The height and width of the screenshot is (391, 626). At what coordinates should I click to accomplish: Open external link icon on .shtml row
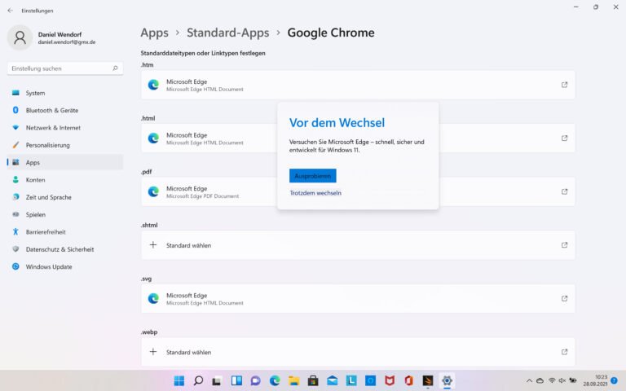(x=564, y=245)
